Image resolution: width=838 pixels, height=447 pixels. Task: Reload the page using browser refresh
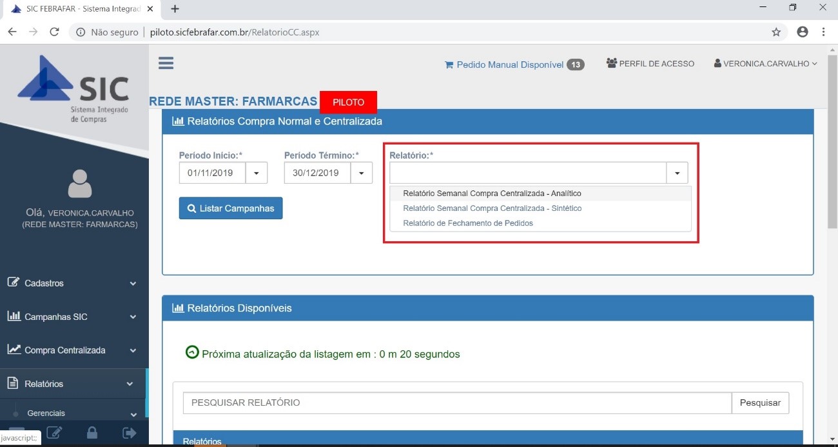pos(54,32)
